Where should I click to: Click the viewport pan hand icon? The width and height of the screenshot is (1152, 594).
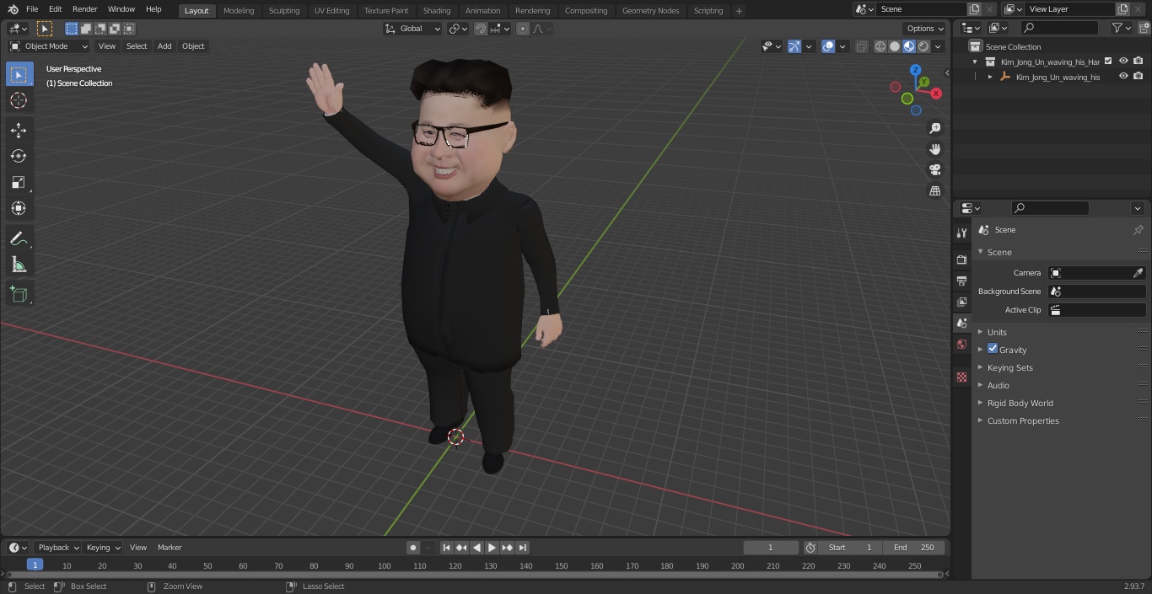point(934,149)
